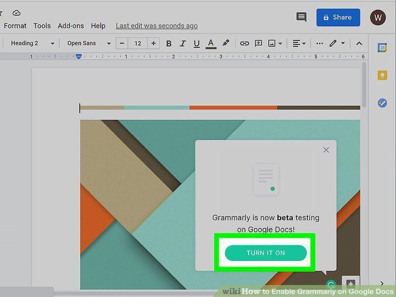Open the highlight color pen tool
Viewport: 396px width, 297px height.
pos(226,43)
